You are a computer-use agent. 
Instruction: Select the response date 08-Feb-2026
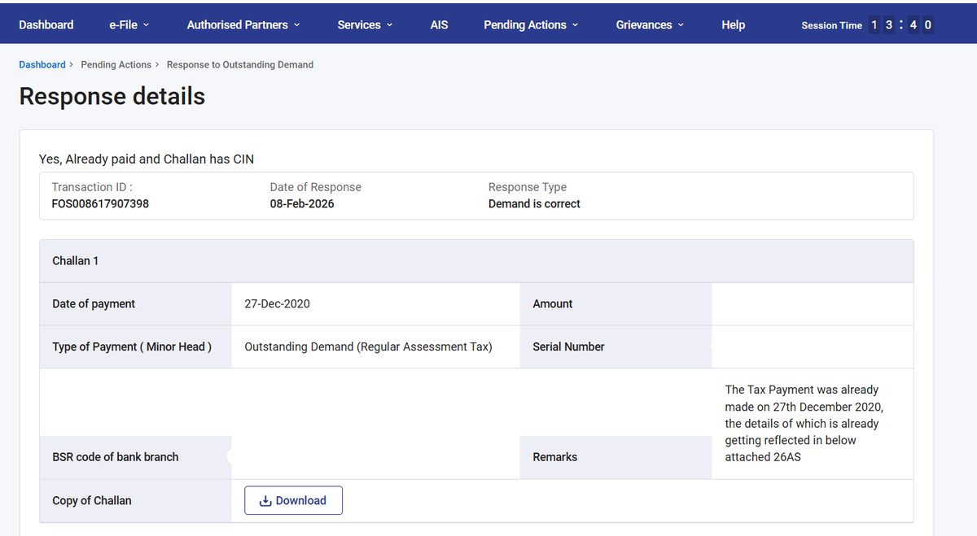(302, 203)
